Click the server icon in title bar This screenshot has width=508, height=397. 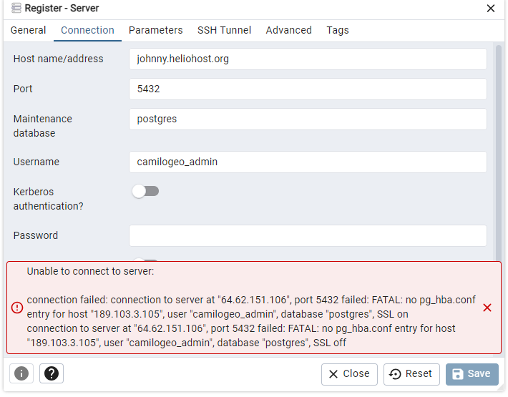(x=16, y=8)
